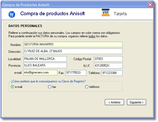This screenshot has width=158, height=122.
Task: Click the blue shopping cart icon
Action: (12, 14)
